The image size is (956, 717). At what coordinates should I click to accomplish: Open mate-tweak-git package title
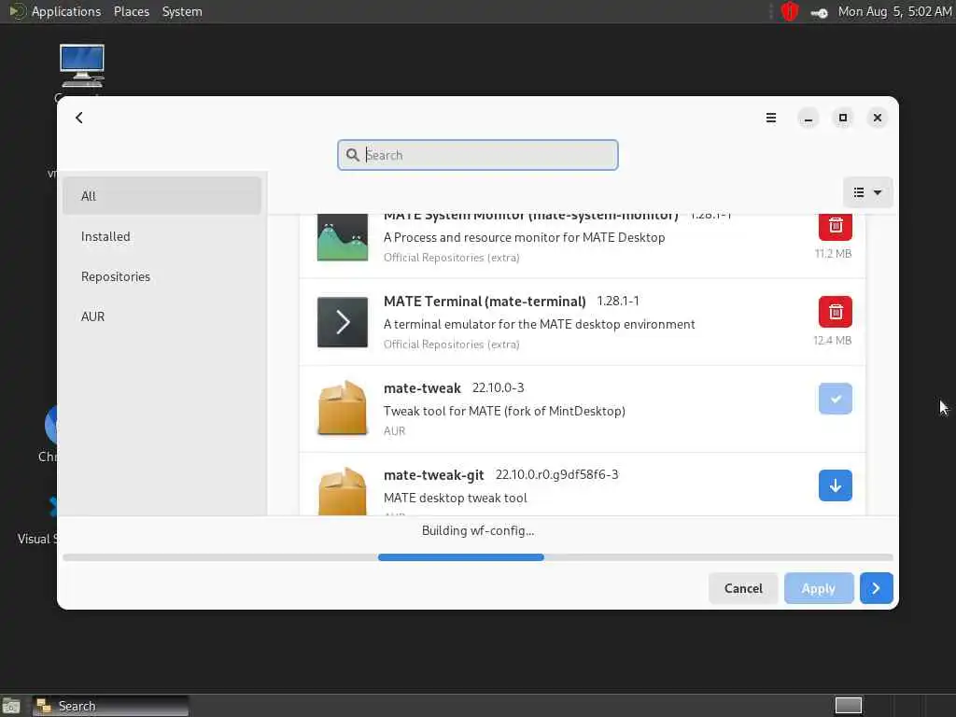point(433,475)
